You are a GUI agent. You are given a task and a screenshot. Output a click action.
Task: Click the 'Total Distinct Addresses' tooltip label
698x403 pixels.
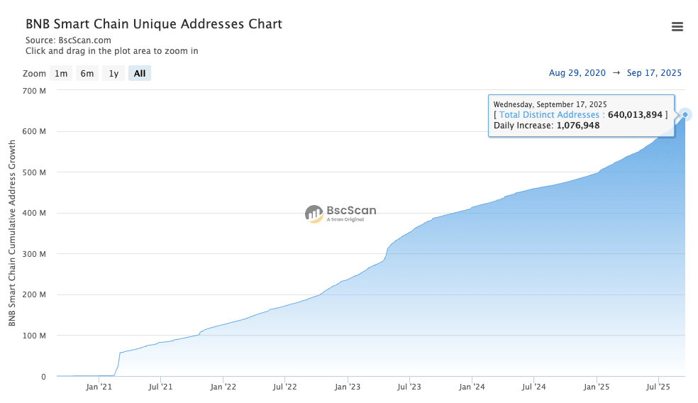tap(549, 115)
